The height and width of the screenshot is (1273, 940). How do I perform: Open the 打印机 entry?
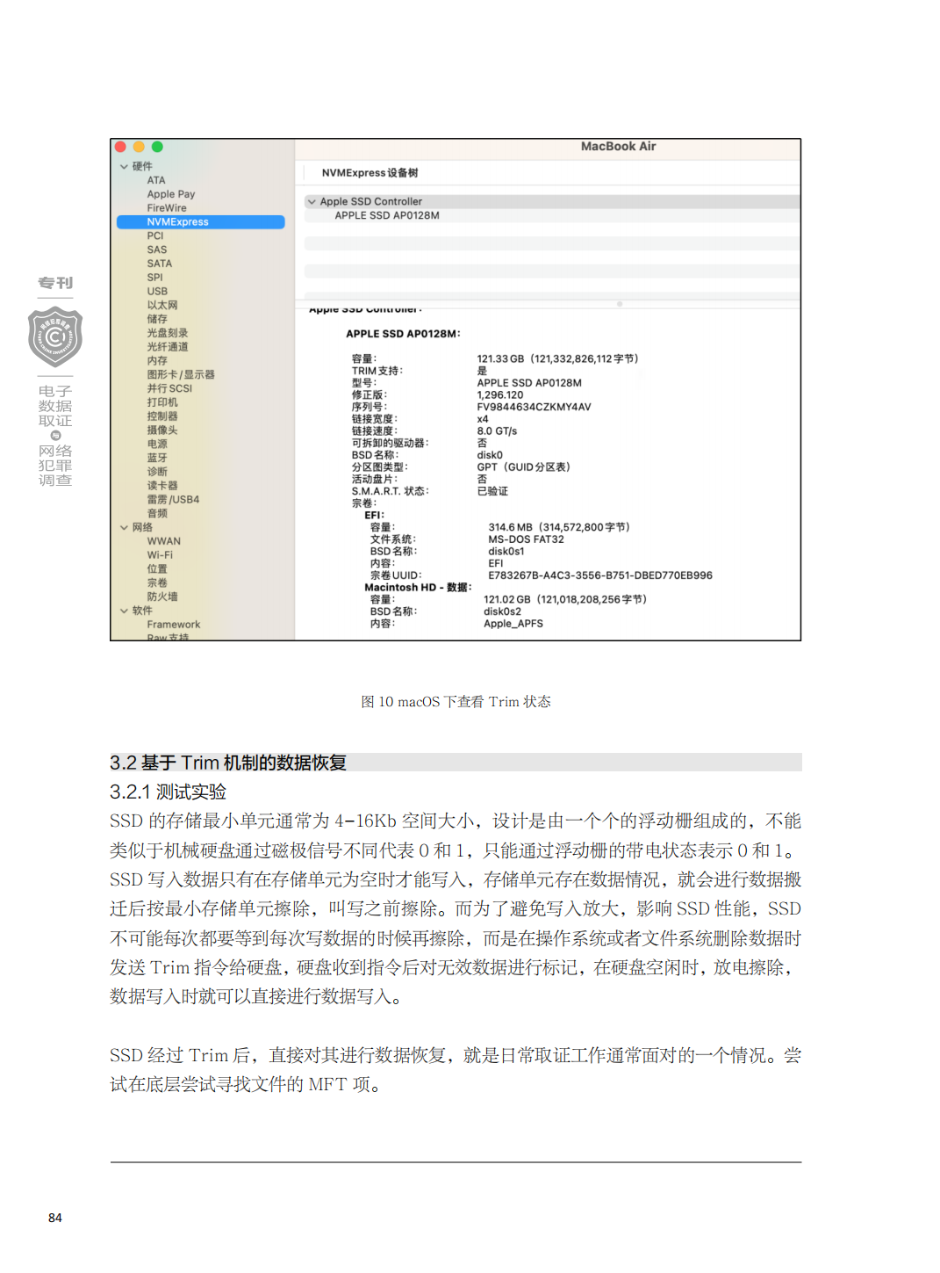coord(162,402)
